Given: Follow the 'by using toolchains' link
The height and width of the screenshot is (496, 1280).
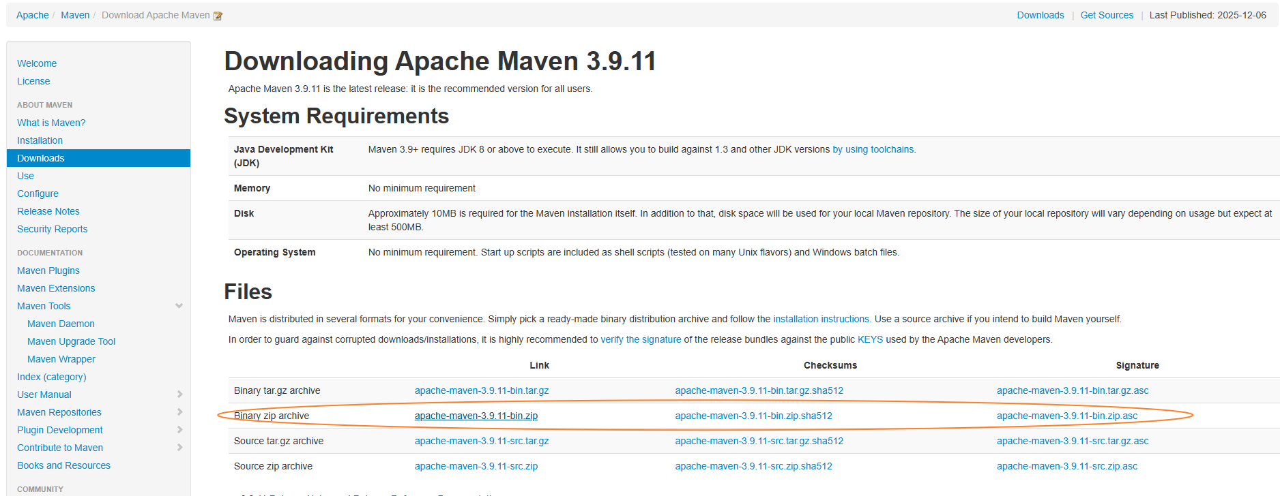Looking at the screenshot, I should click(x=873, y=149).
